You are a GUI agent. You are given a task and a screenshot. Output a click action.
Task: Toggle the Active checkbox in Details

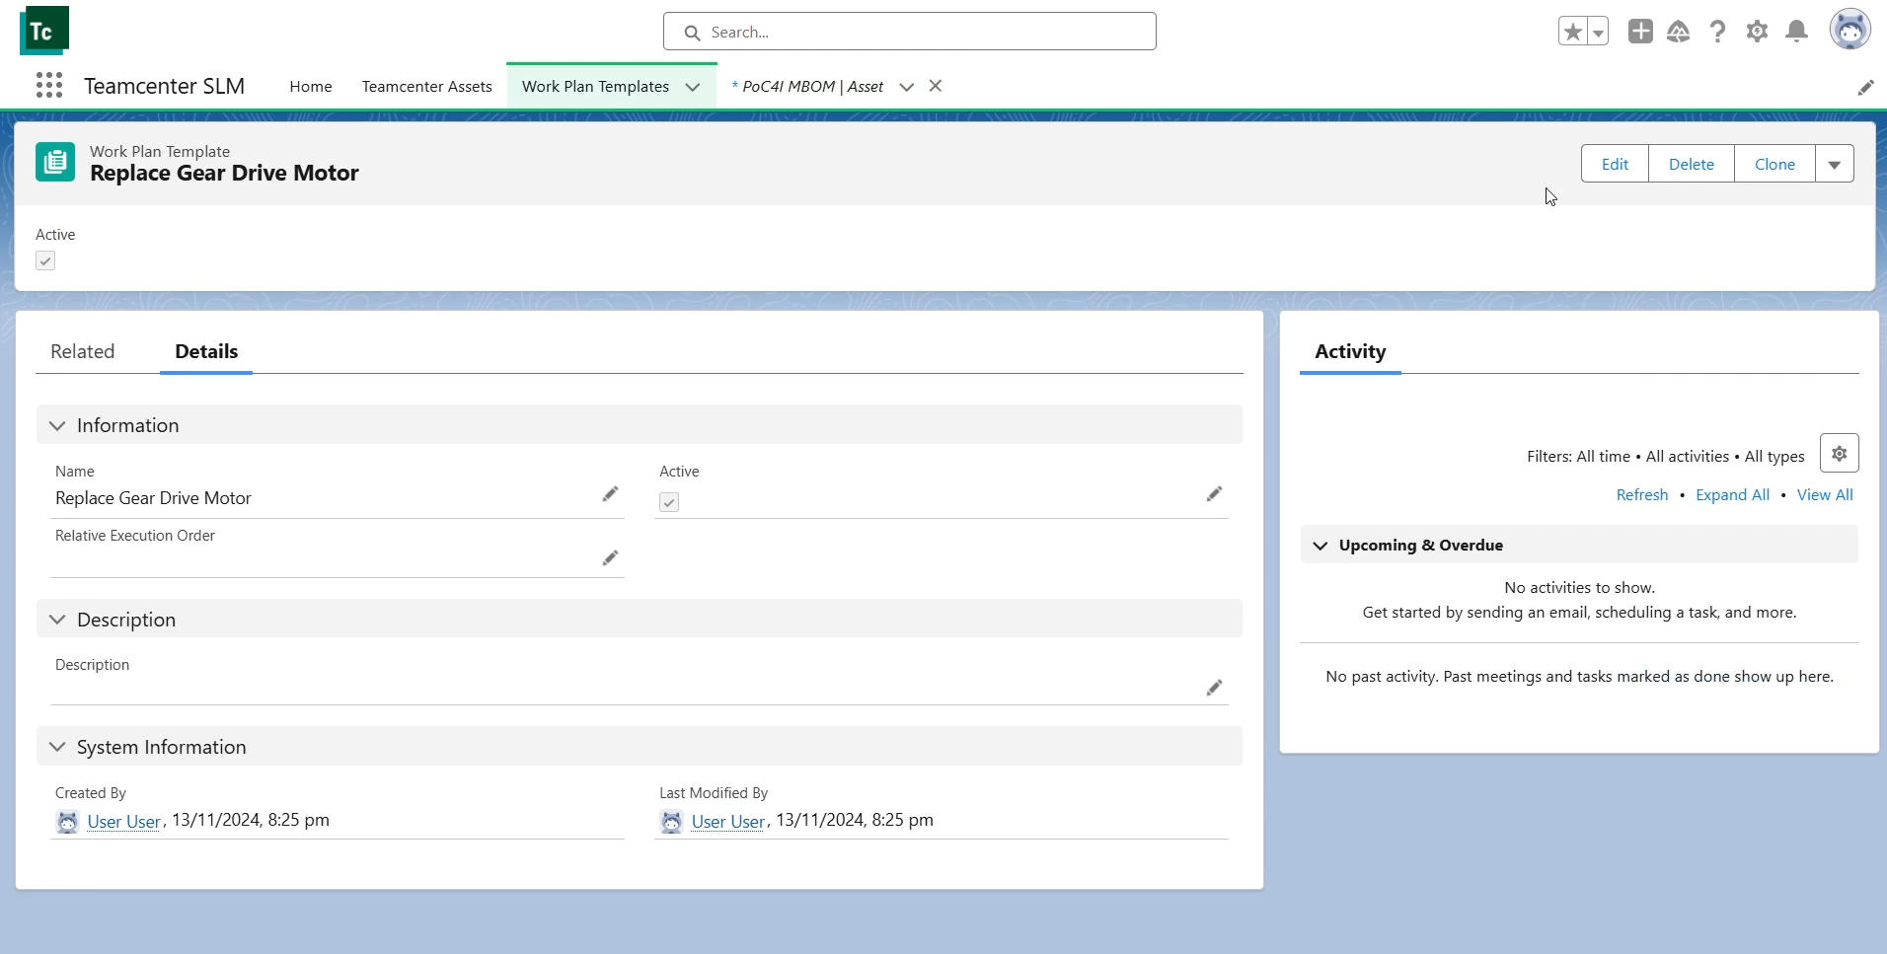668,502
